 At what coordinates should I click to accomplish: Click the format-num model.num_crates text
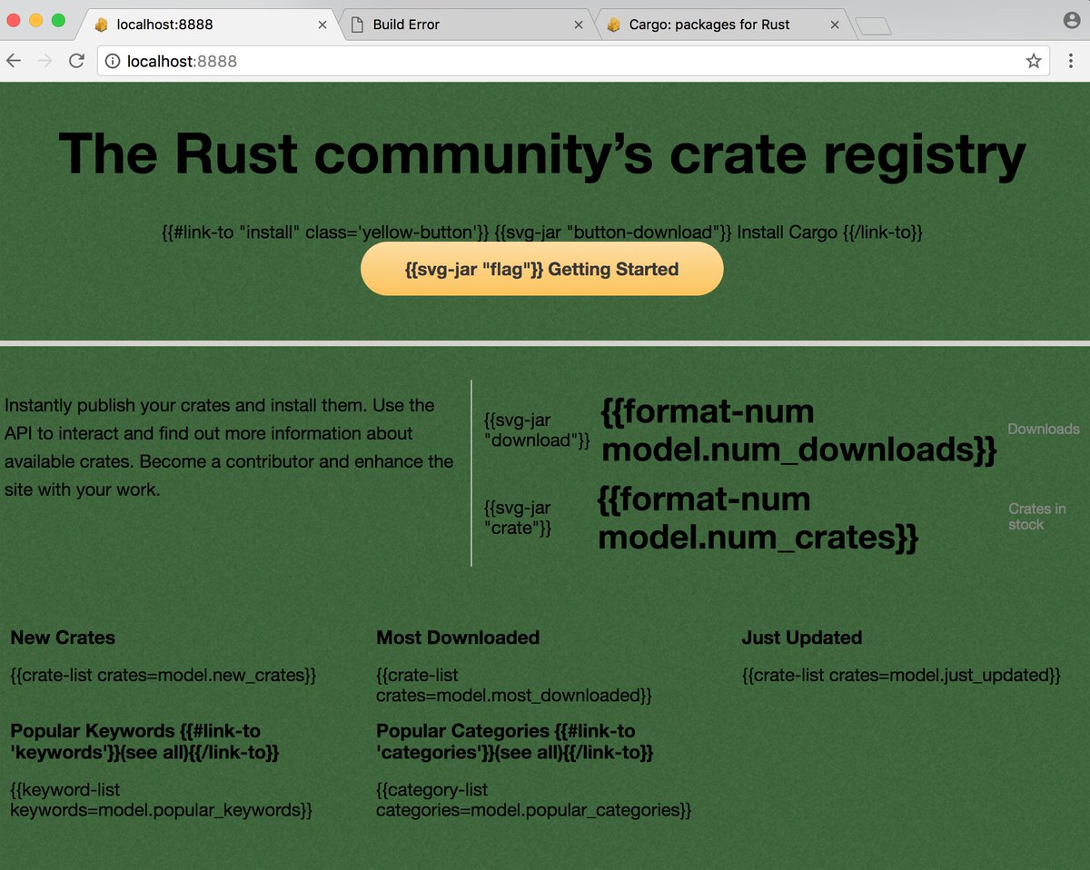pos(758,518)
